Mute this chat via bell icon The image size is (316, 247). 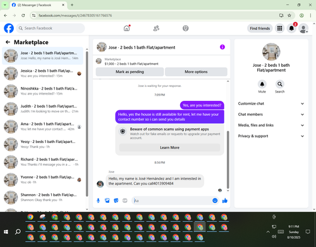click(x=262, y=84)
